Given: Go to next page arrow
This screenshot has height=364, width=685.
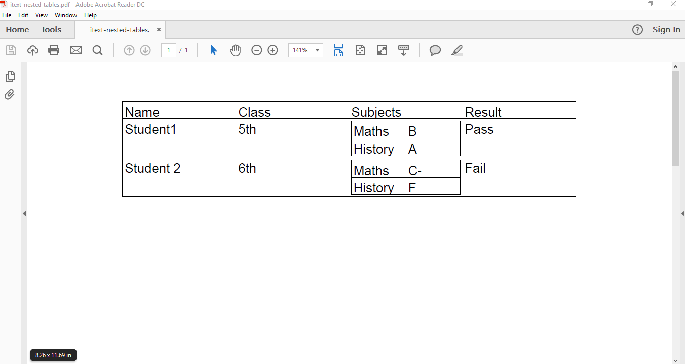Looking at the screenshot, I should [145, 50].
